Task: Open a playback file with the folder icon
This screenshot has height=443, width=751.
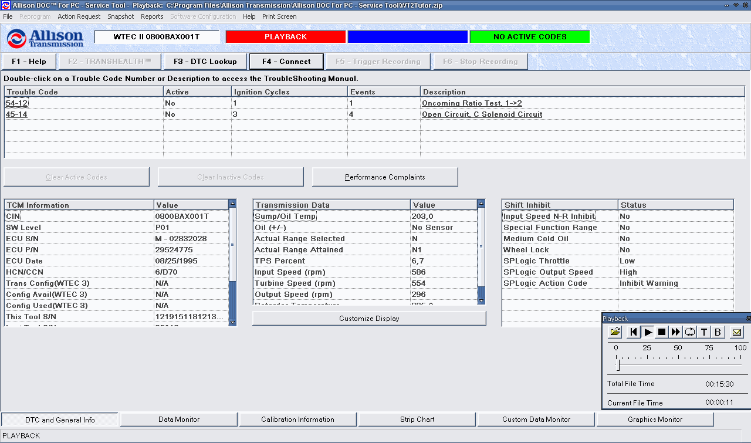Action: [615, 332]
